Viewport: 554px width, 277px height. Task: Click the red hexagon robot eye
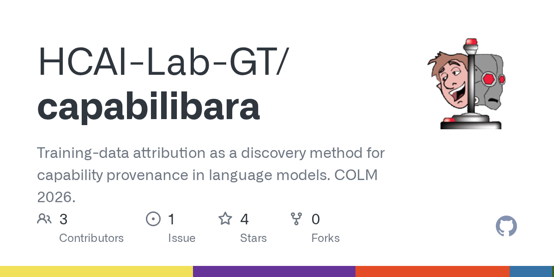click(488, 79)
